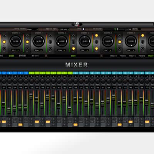Click green strip 4 pan knob
Screen dimensions: 154x154
(48, 81)
